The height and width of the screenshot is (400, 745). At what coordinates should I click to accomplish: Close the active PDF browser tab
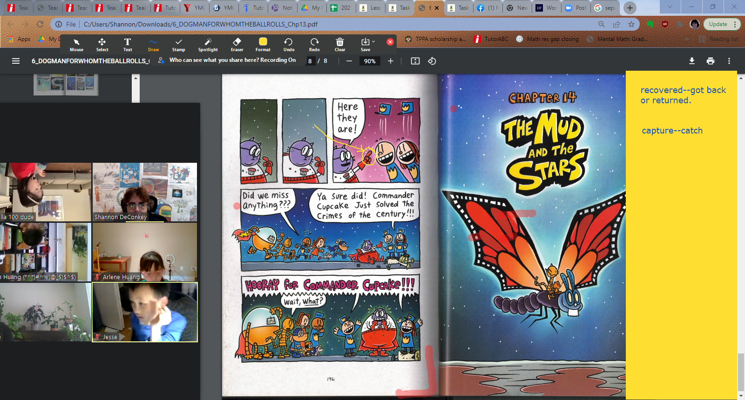pyautogui.click(x=437, y=8)
